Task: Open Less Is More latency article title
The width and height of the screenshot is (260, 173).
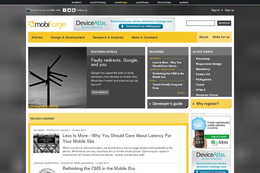Action: tap(117, 138)
